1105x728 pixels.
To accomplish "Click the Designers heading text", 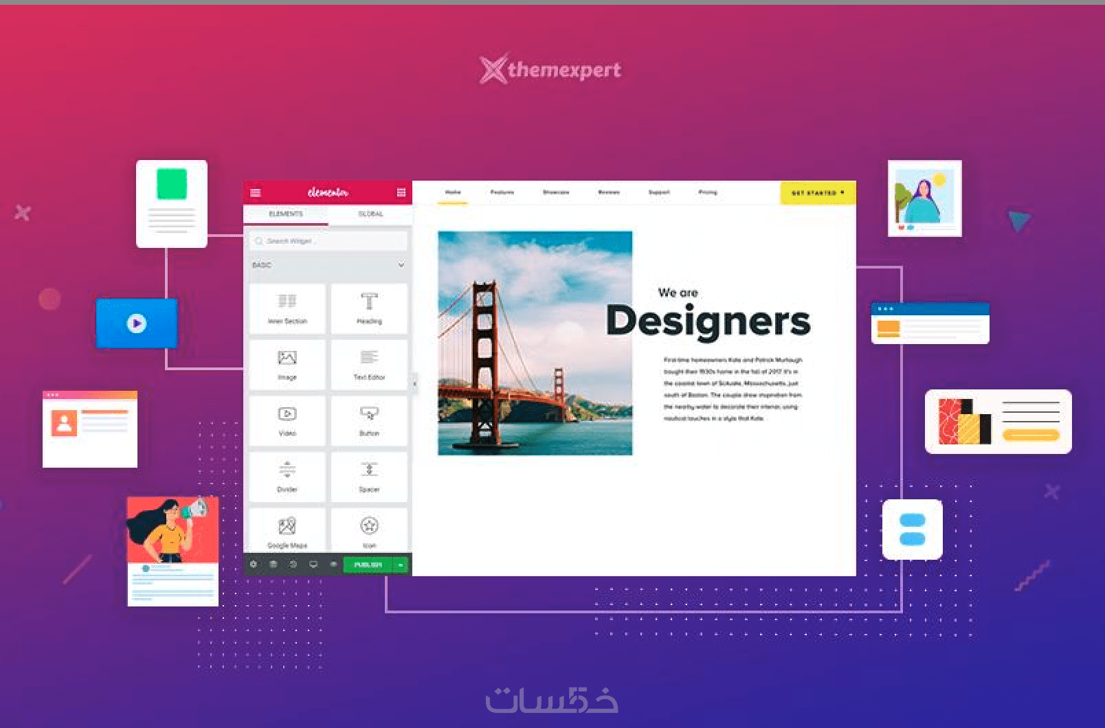I will 708,321.
